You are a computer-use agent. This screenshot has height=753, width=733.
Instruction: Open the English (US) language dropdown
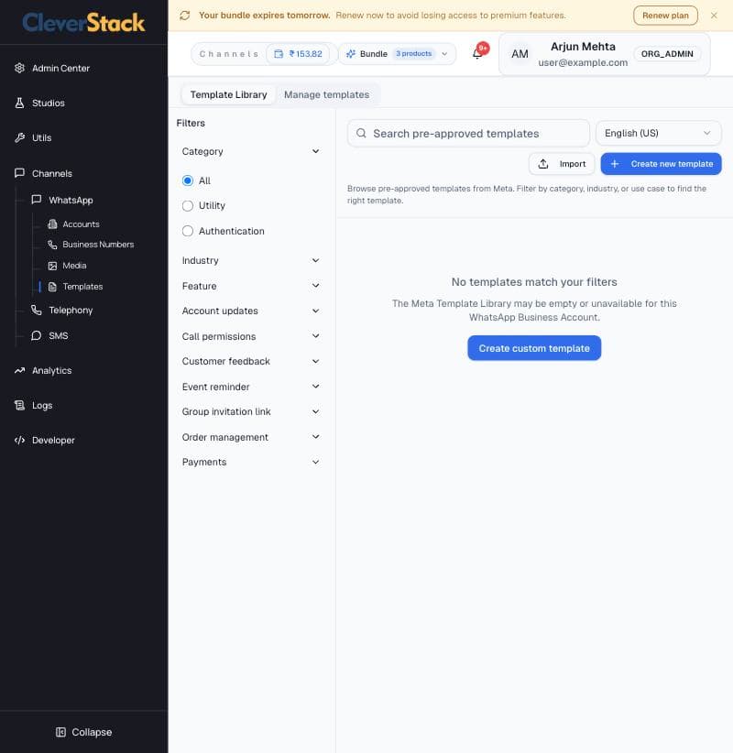(658, 133)
